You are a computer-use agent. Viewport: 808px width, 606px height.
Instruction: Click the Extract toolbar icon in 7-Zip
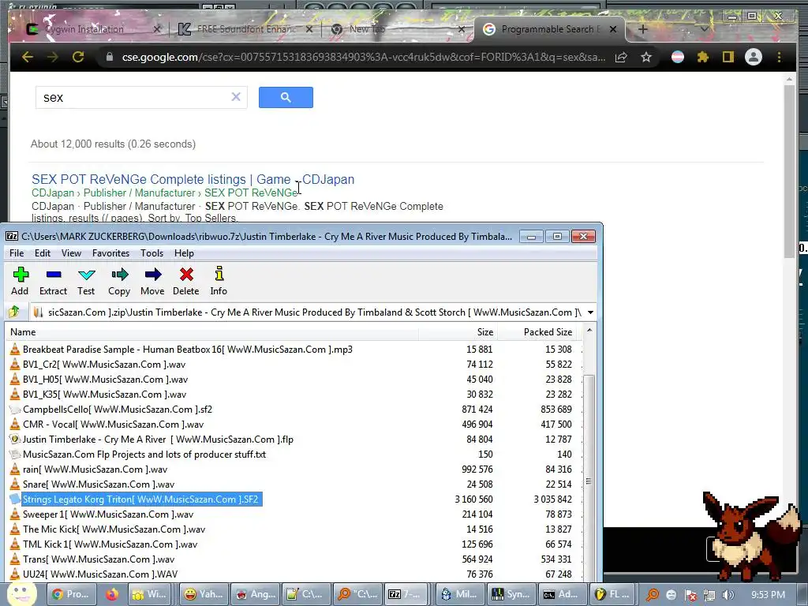[53, 281]
